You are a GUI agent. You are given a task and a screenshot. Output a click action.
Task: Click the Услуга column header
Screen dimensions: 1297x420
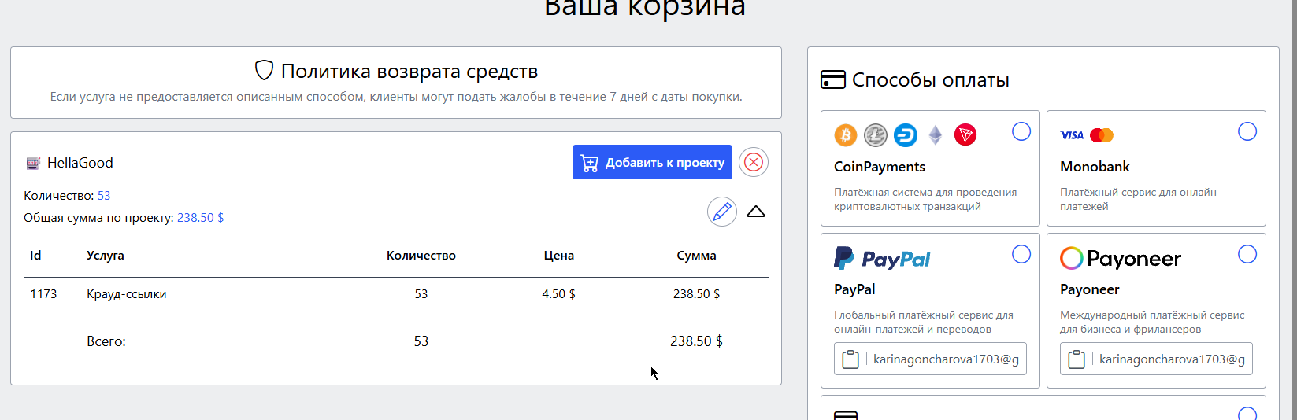pos(106,256)
